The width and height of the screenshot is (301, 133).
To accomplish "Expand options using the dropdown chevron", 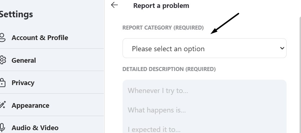I will coord(282,48).
